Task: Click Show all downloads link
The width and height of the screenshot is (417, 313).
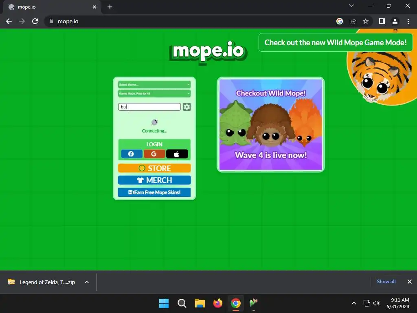Action: (x=386, y=282)
